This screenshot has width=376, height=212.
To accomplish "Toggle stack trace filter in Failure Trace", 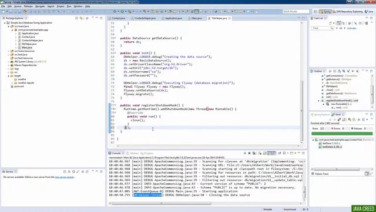I will [367, 174].
